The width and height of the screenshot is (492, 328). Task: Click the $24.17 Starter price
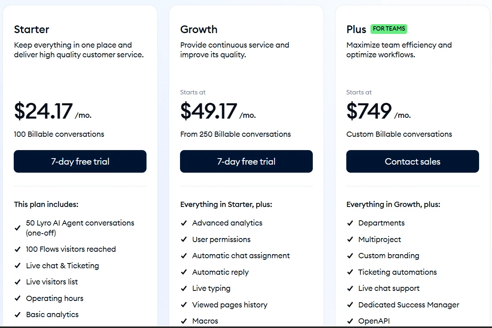pyautogui.click(x=44, y=111)
